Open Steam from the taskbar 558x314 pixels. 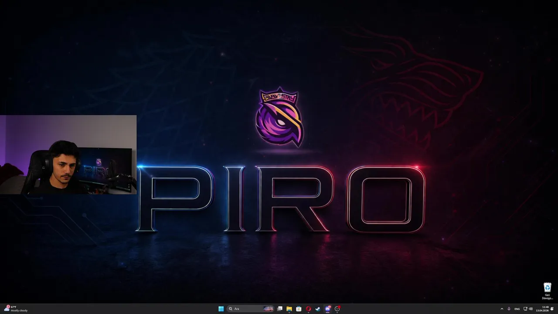(318, 309)
